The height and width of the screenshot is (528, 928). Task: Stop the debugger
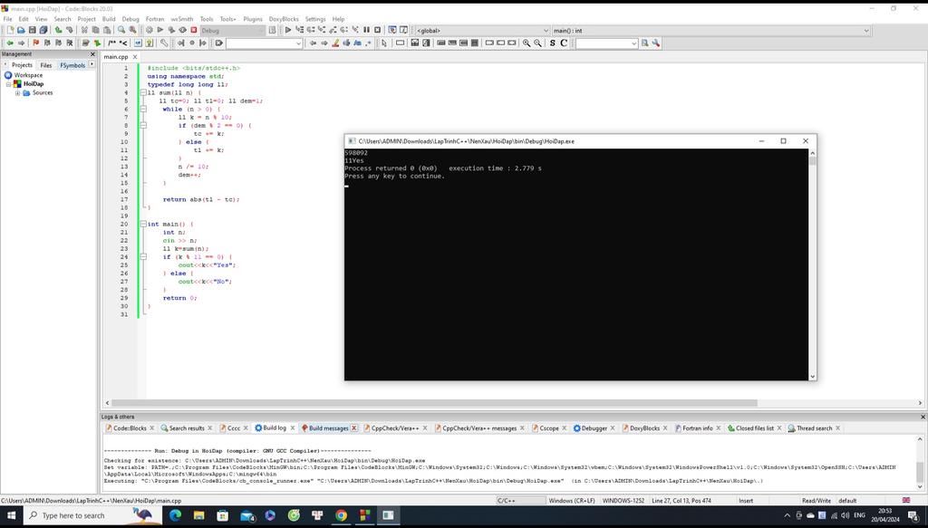[x=378, y=30]
